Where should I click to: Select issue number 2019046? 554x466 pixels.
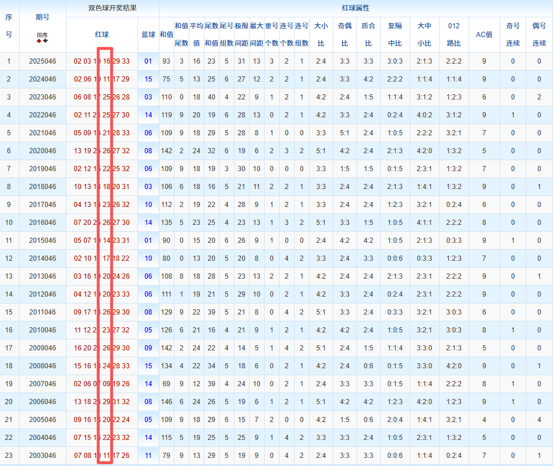tap(42, 169)
